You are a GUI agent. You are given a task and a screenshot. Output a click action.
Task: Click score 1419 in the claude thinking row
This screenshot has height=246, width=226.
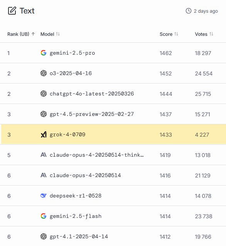pyautogui.click(x=165, y=155)
